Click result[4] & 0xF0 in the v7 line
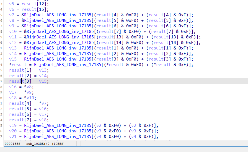Viewport: 248px width, 152px height. 116,15
